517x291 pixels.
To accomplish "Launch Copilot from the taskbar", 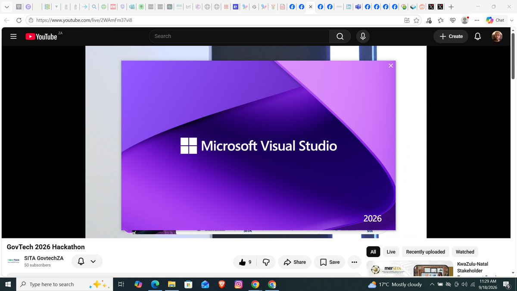I will click(x=138, y=284).
